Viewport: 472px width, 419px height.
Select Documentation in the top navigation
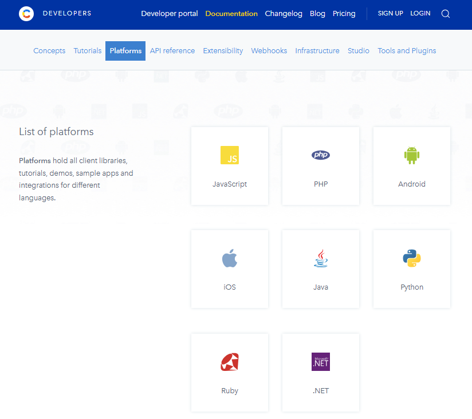click(231, 14)
